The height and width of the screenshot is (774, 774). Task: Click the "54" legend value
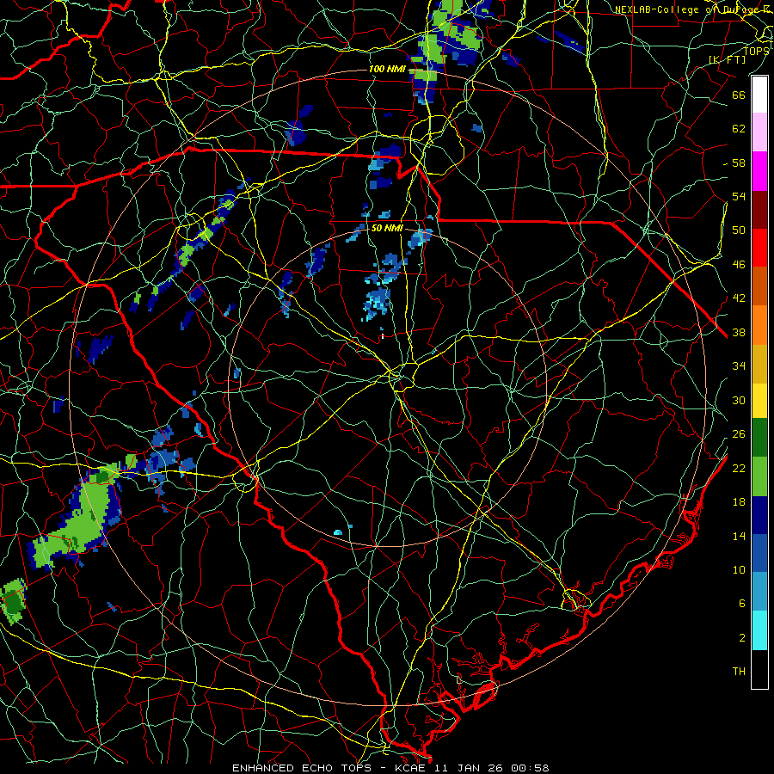pyautogui.click(x=739, y=196)
